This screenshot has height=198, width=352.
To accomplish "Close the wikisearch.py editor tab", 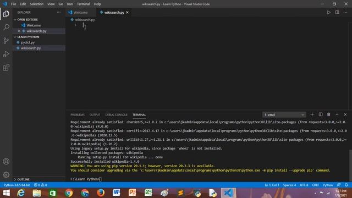I will [x=127, y=12].
